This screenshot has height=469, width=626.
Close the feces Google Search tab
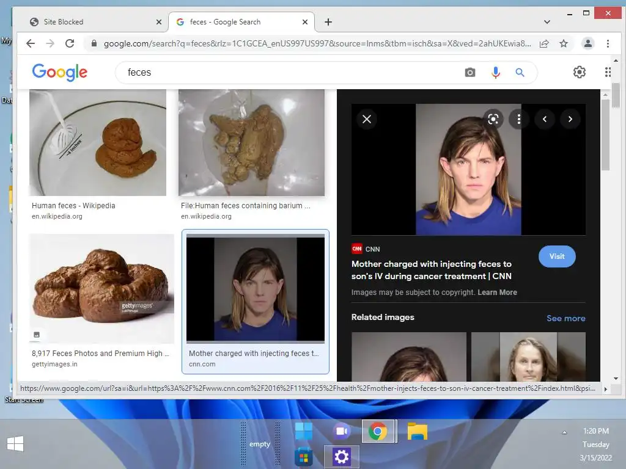pos(305,22)
